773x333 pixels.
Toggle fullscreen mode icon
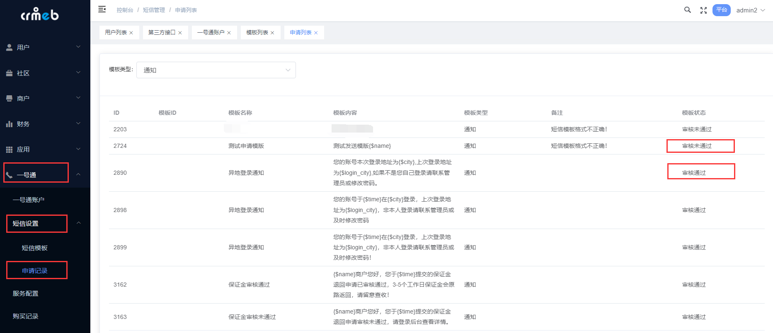(x=703, y=10)
